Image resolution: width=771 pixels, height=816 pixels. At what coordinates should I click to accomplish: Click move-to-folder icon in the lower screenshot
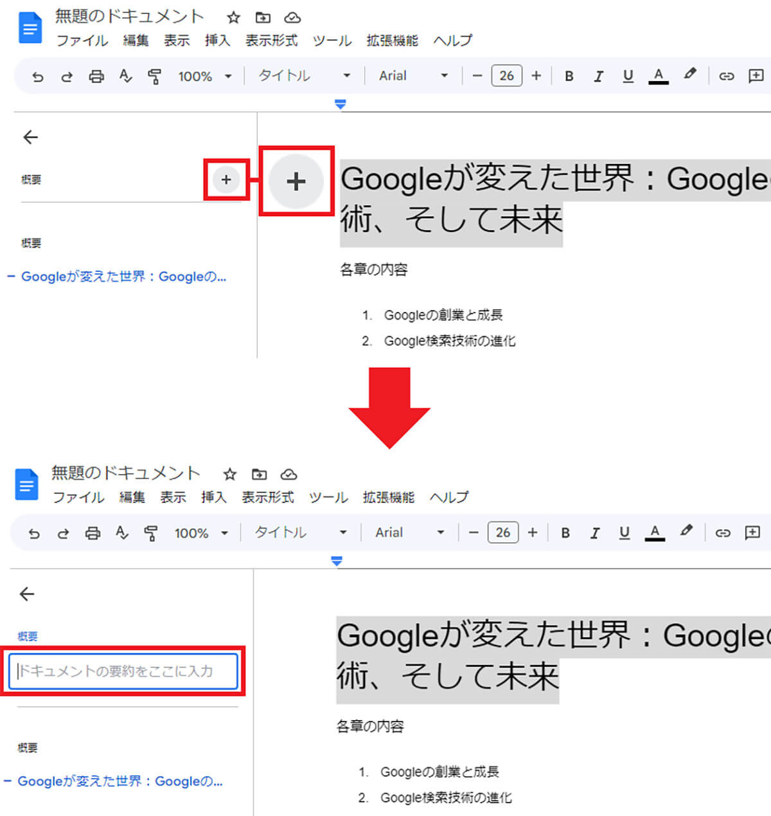coord(259,475)
